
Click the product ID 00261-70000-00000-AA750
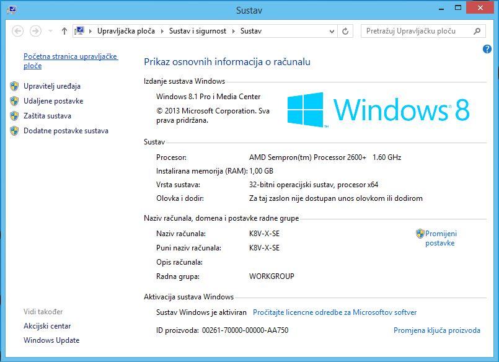tap(245, 330)
